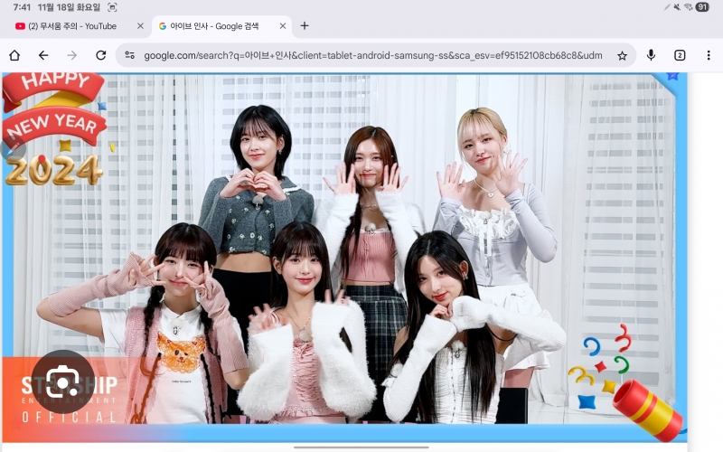Focus the google.com URL address field

(371, 55)
